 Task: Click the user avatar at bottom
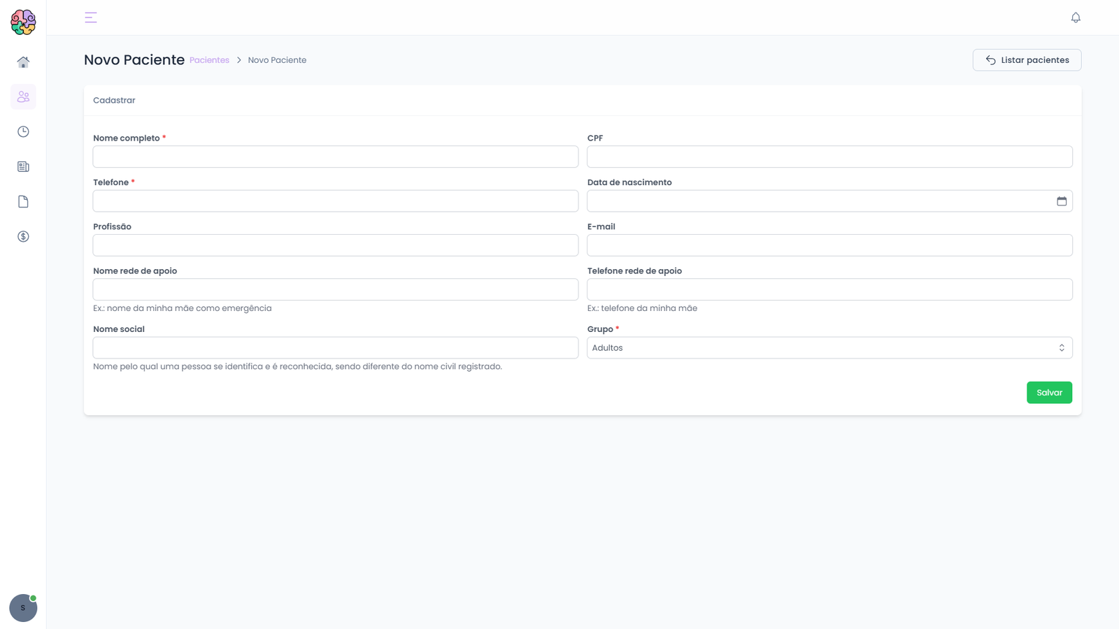coord(23,608)
